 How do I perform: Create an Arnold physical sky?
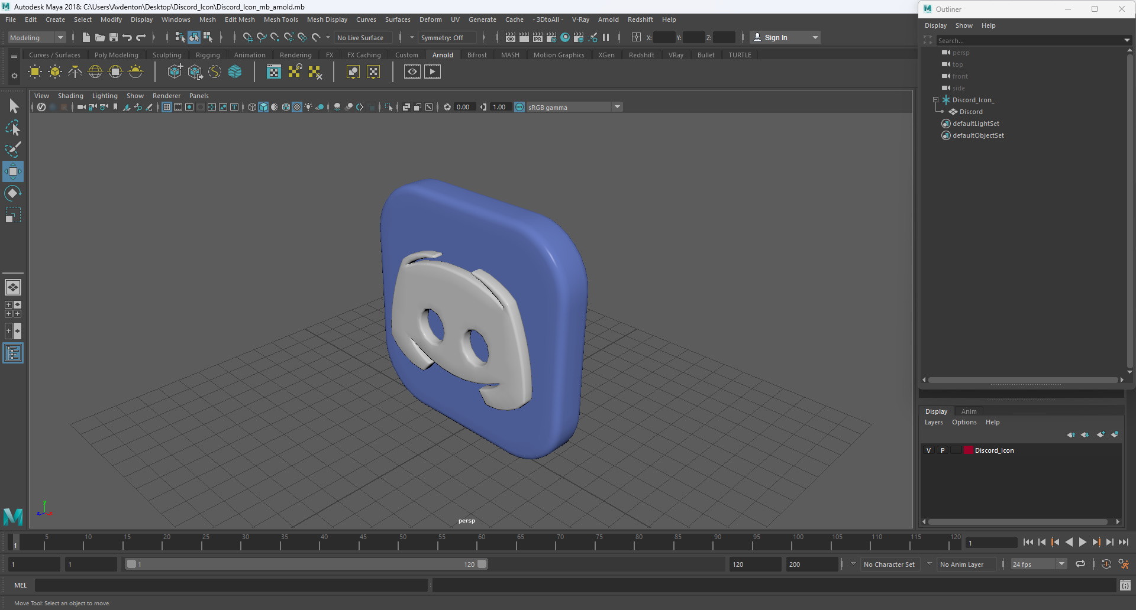pyautogui.click(x=135, y=72)
